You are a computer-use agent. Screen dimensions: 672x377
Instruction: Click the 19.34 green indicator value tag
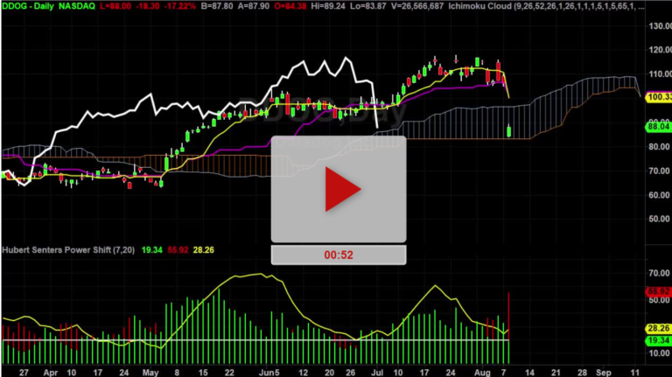tap(656, 339)
